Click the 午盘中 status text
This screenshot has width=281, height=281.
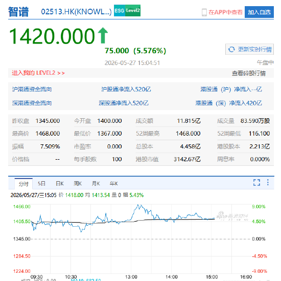point(265,62)
